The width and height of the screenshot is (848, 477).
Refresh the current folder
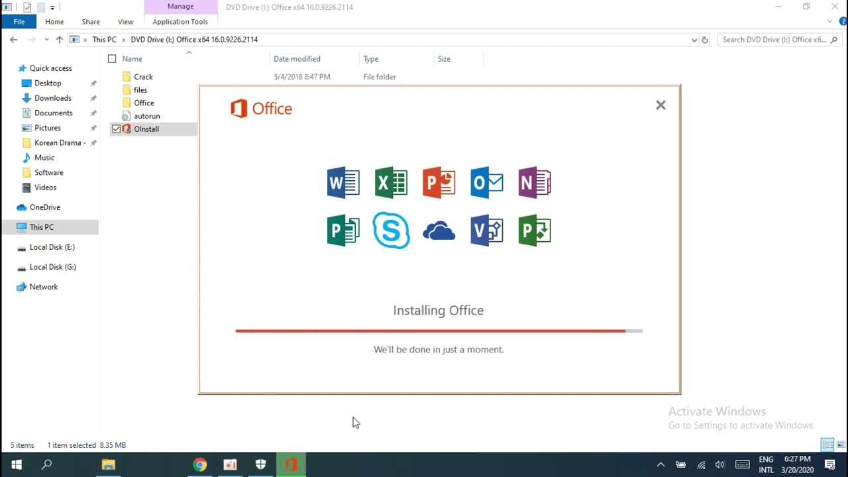coord(705,40)
